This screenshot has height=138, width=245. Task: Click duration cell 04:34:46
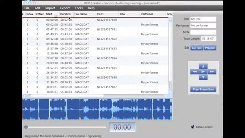point(66,73)
